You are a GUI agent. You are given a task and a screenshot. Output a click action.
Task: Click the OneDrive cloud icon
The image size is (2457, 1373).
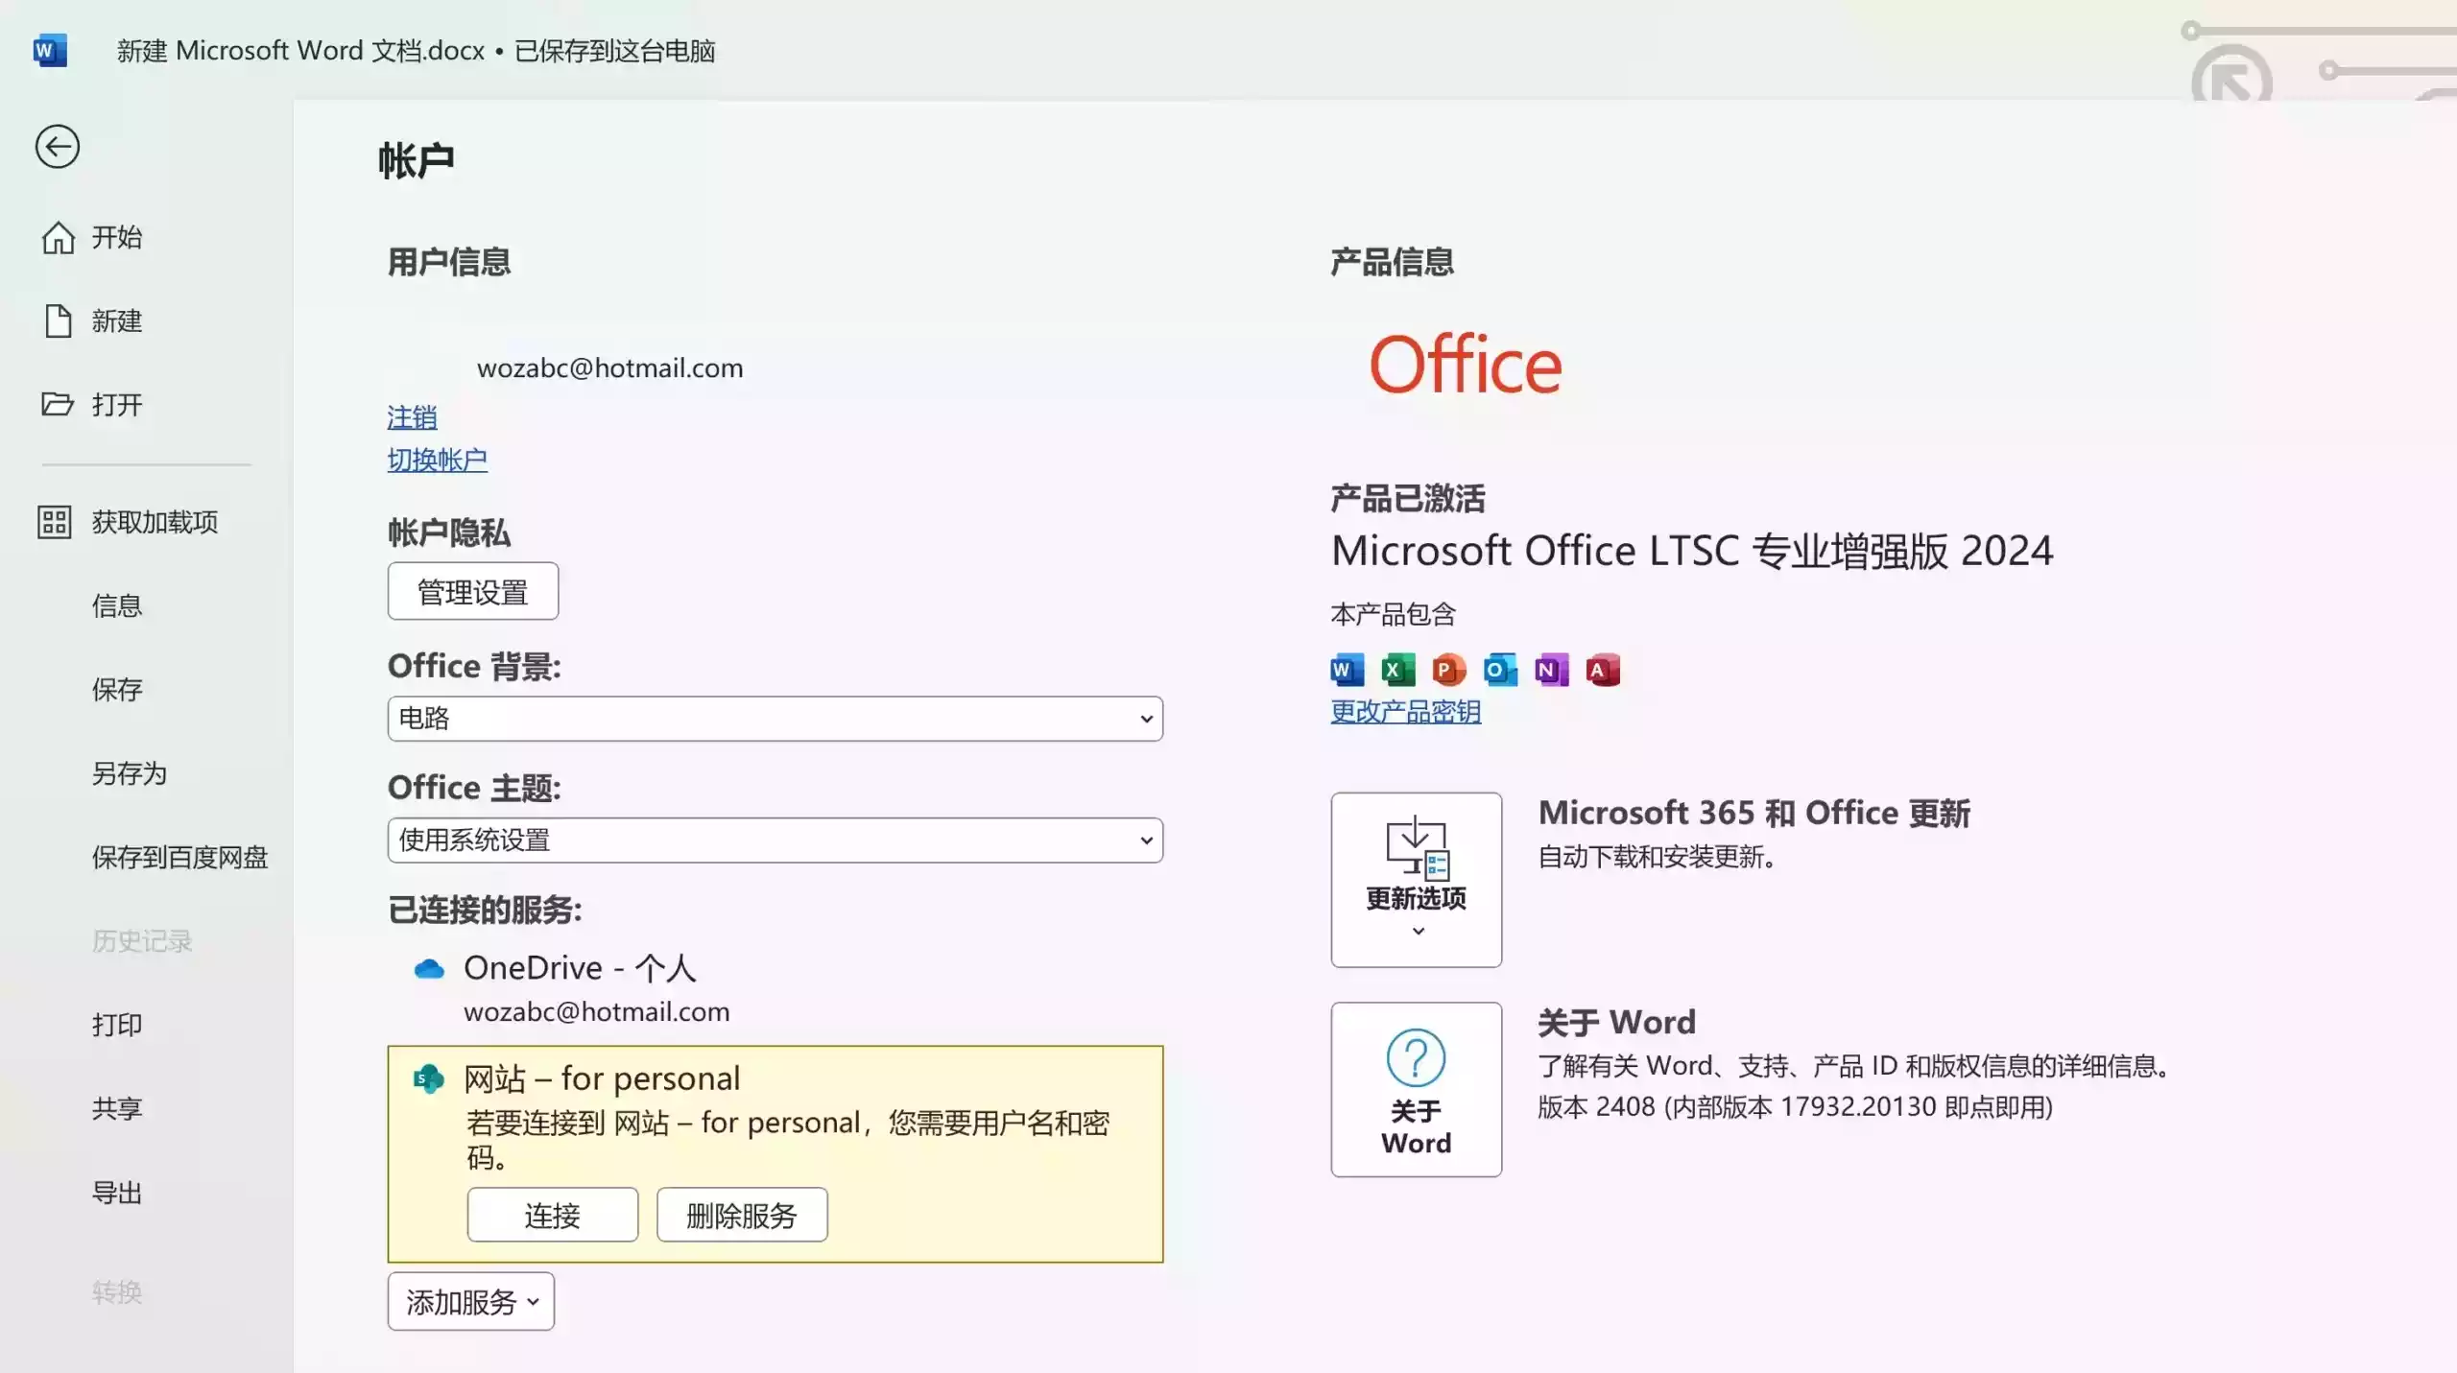[429, 969]
